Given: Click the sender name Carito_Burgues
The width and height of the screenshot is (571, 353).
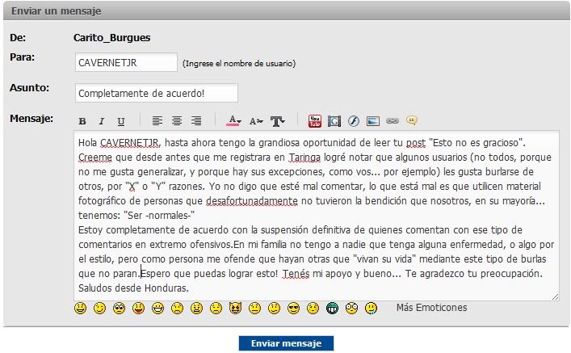Looking at the screenshot, I should pyautogui.click(x=111, y=37).
